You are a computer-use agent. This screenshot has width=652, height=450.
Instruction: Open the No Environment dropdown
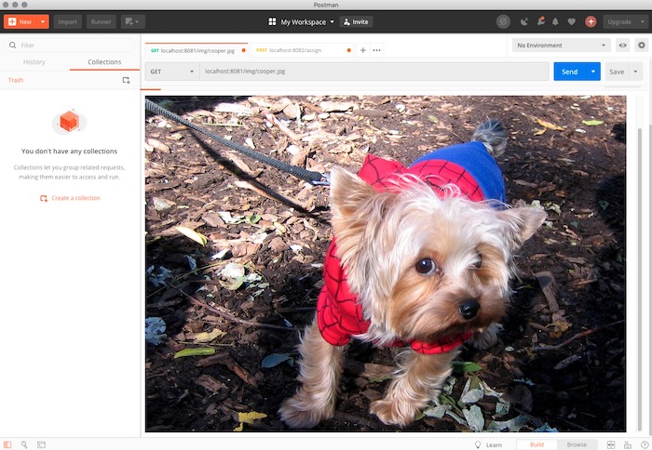point(562,45)
